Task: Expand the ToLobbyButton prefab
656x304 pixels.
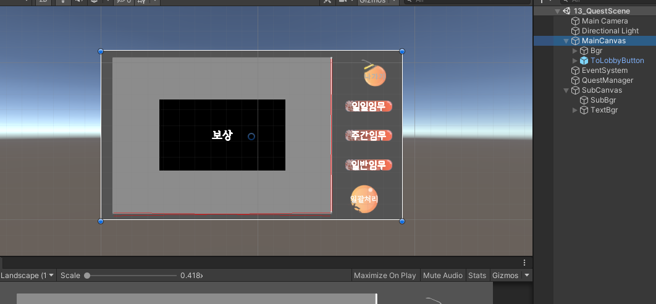Action: click(575, 61)
